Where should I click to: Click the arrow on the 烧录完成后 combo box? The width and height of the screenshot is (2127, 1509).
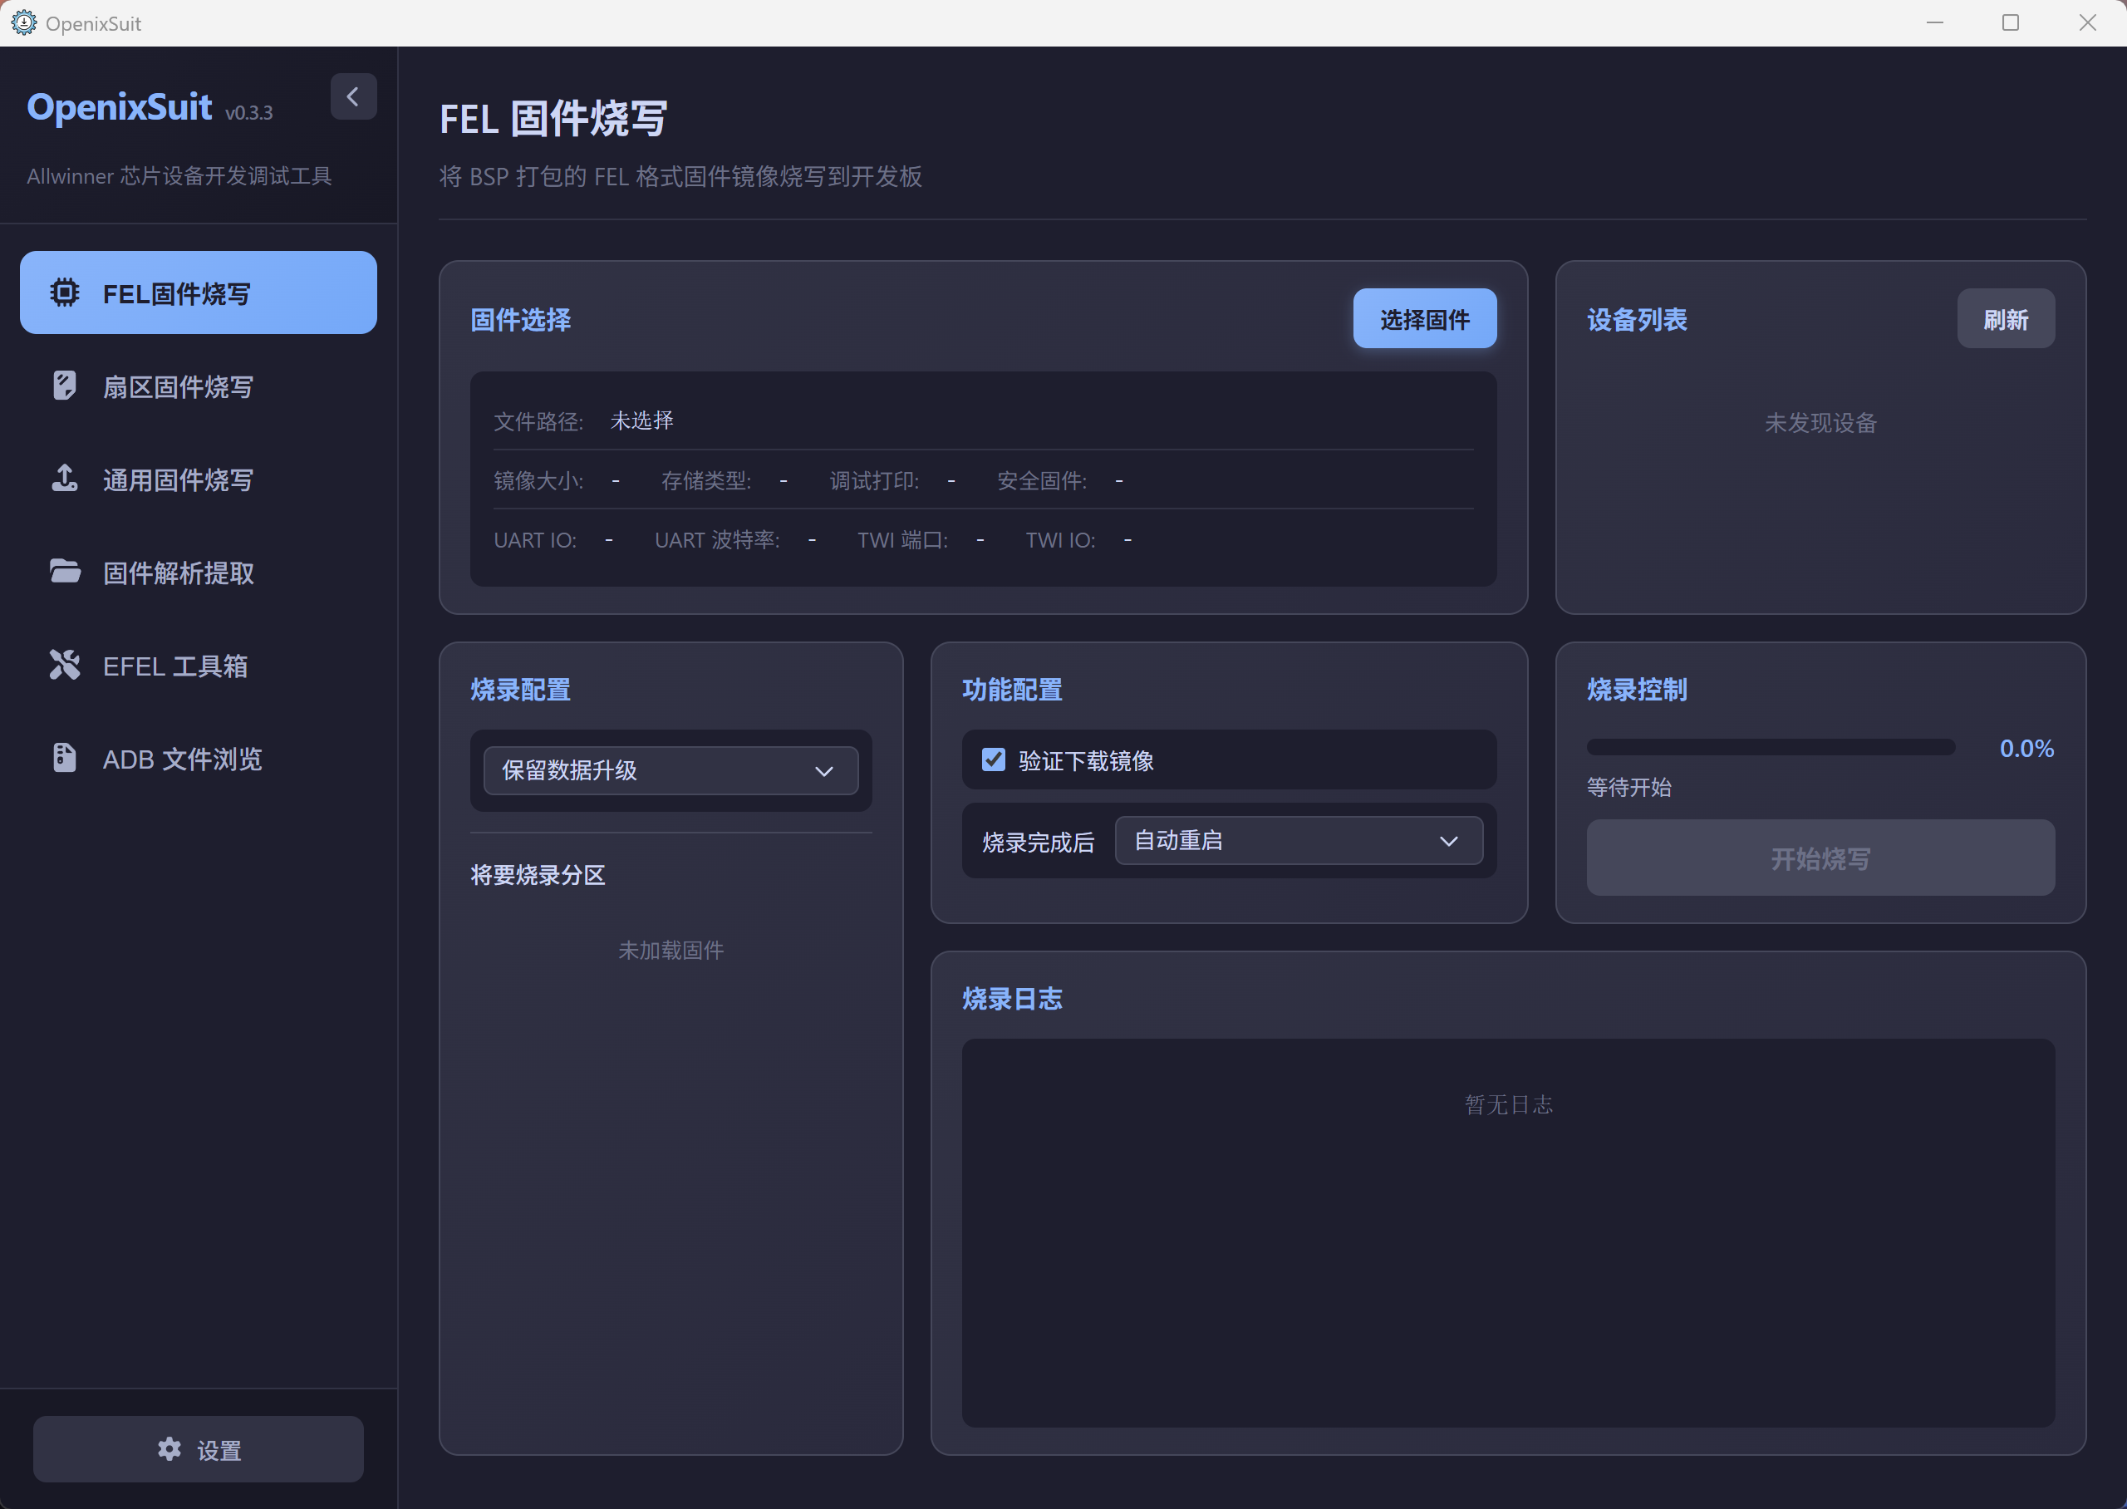pyautogui.click(x=1448, y=842)
